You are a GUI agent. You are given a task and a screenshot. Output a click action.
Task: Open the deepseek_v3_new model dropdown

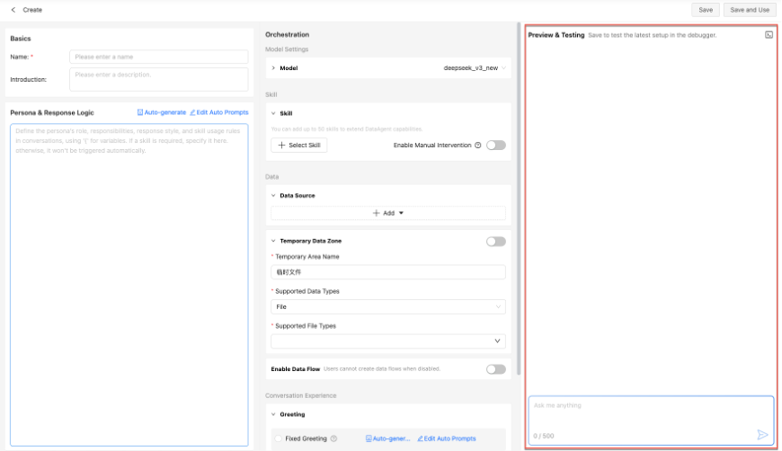click(x=475, y=67)
